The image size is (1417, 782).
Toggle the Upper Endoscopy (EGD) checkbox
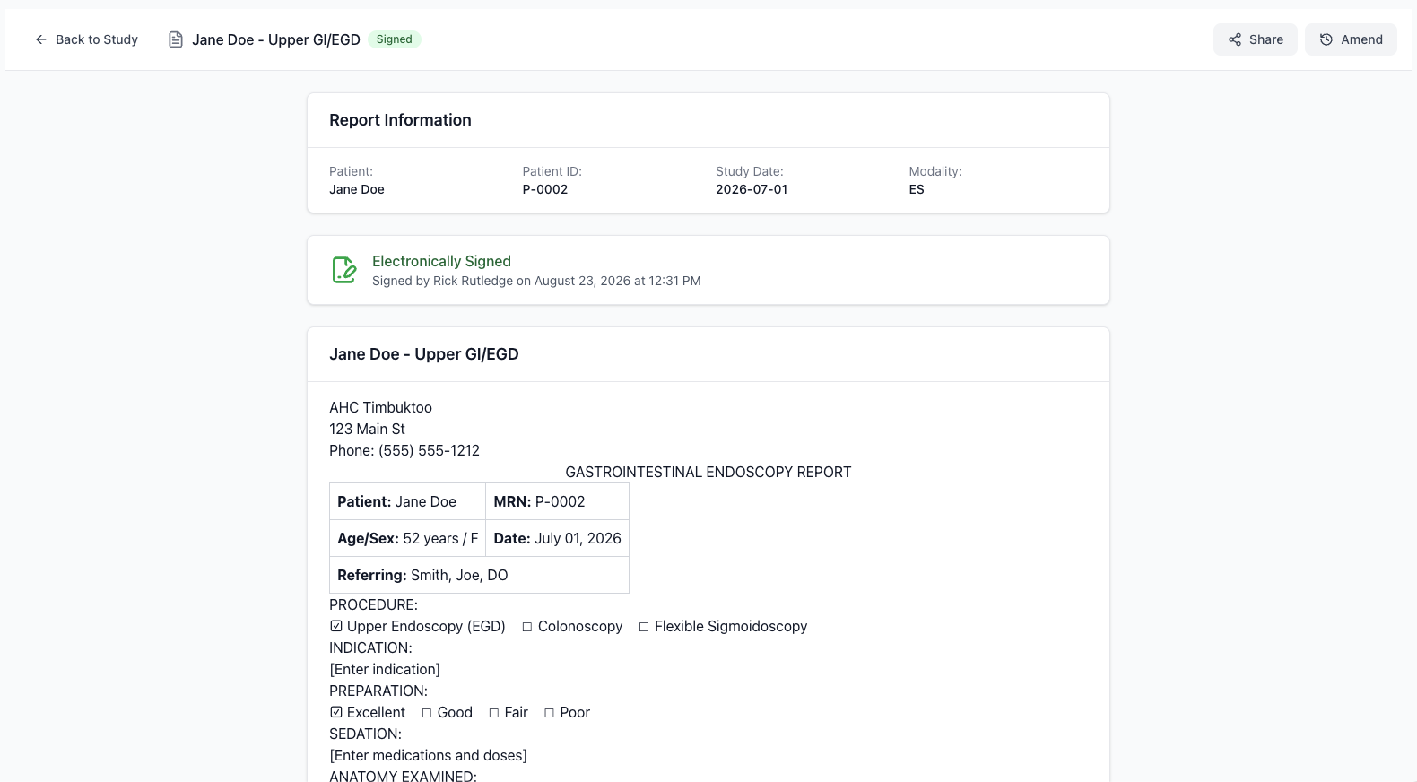click(336, 626)
